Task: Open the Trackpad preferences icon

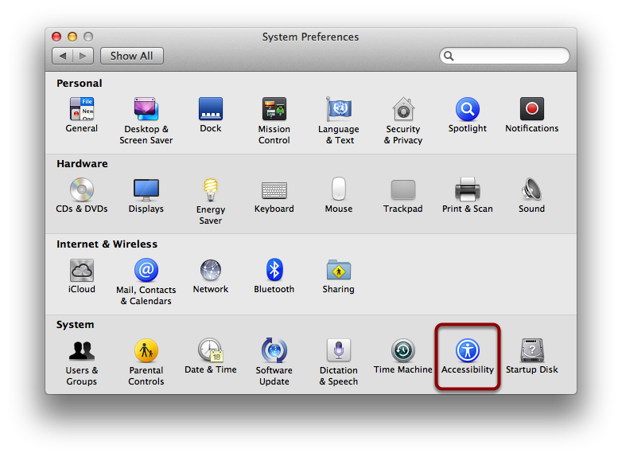Action: 403,189
